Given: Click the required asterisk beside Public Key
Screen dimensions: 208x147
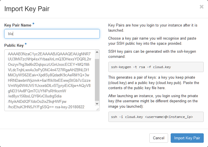Looking at the screenshot, I should tap(26, 44).
